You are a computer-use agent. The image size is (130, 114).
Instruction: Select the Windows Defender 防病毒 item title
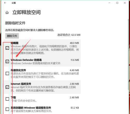click(x=26, y=60)
